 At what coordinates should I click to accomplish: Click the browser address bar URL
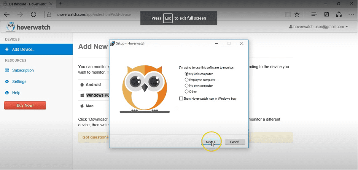point(94,14)
